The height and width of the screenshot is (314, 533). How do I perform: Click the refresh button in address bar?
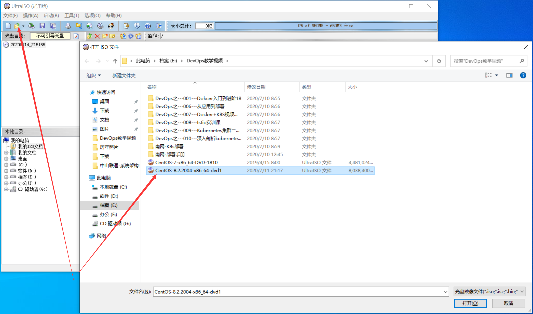pyautogui.click(x=439, y=61)
